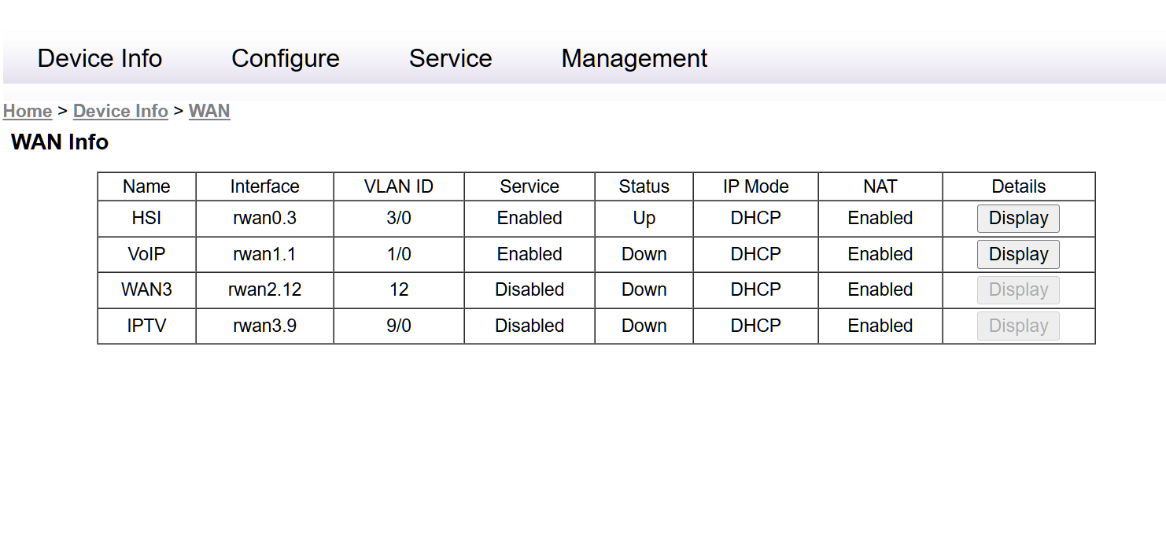The height and width of the screenshot is (560, 1166).
Task: Click the VLAN ID column header
Action: (398, 186)
